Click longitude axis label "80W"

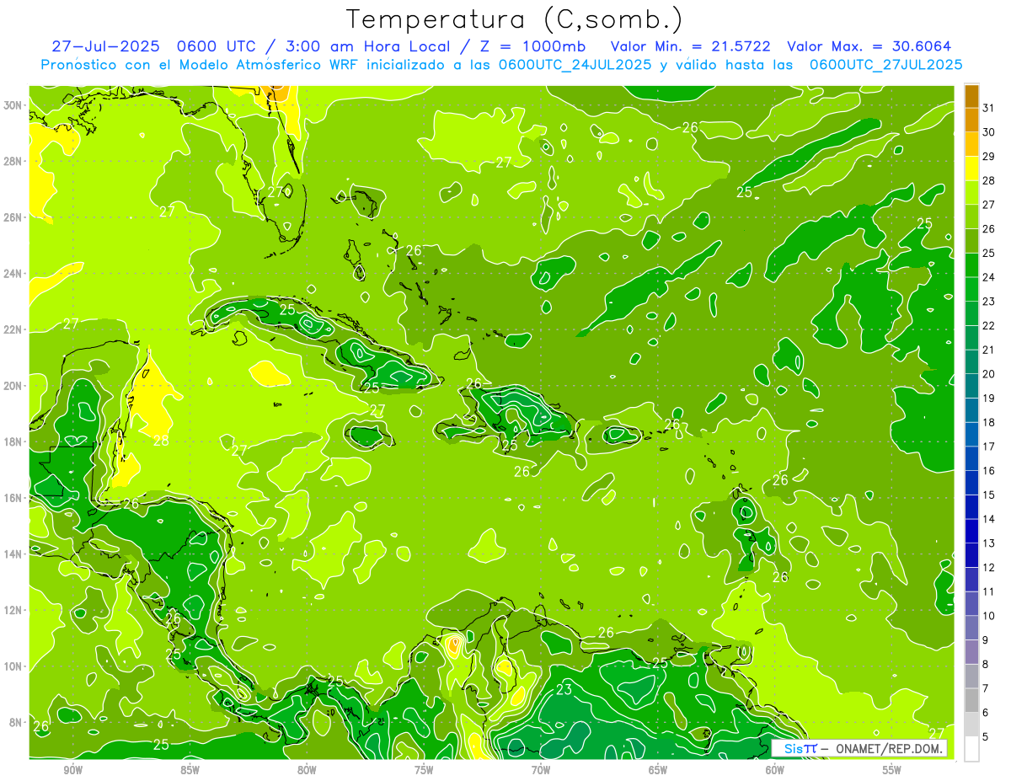coord(307,770)
